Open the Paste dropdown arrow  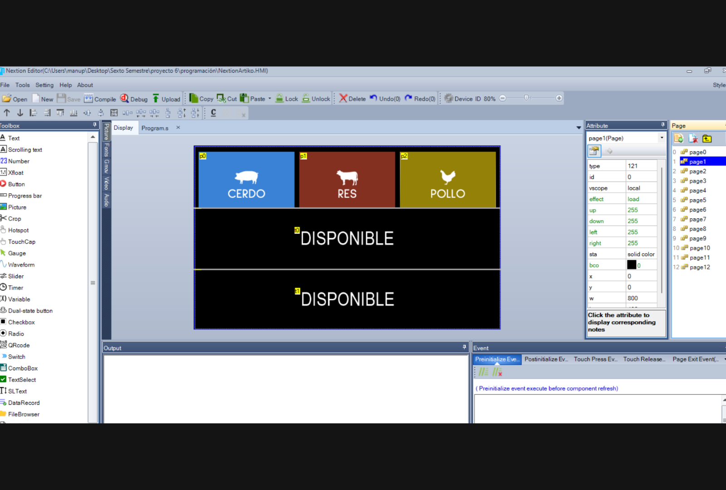tap(270, 98)
